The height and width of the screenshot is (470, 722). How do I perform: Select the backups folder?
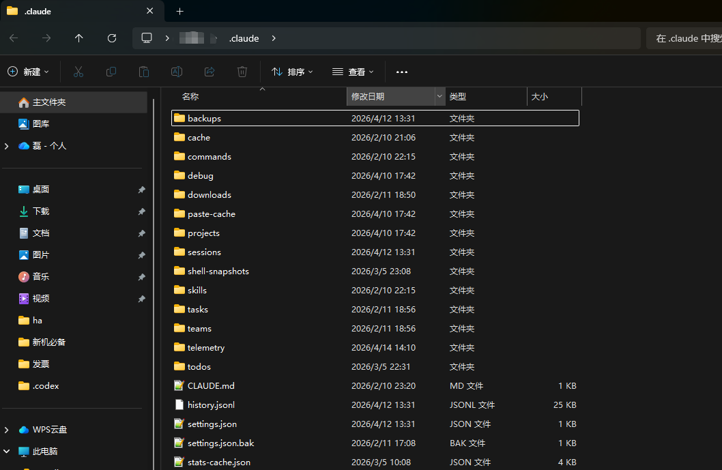[x=375, y=118]
